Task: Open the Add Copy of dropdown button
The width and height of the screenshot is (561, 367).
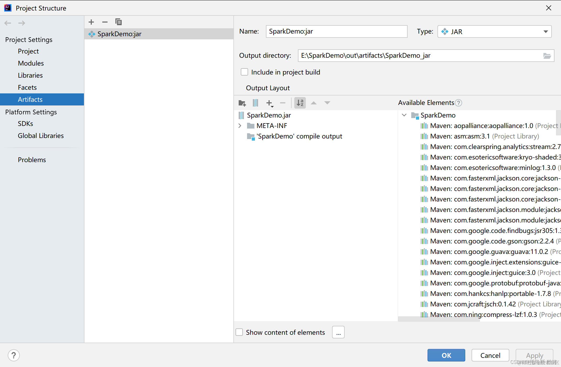Action: (x=270, y=103)
